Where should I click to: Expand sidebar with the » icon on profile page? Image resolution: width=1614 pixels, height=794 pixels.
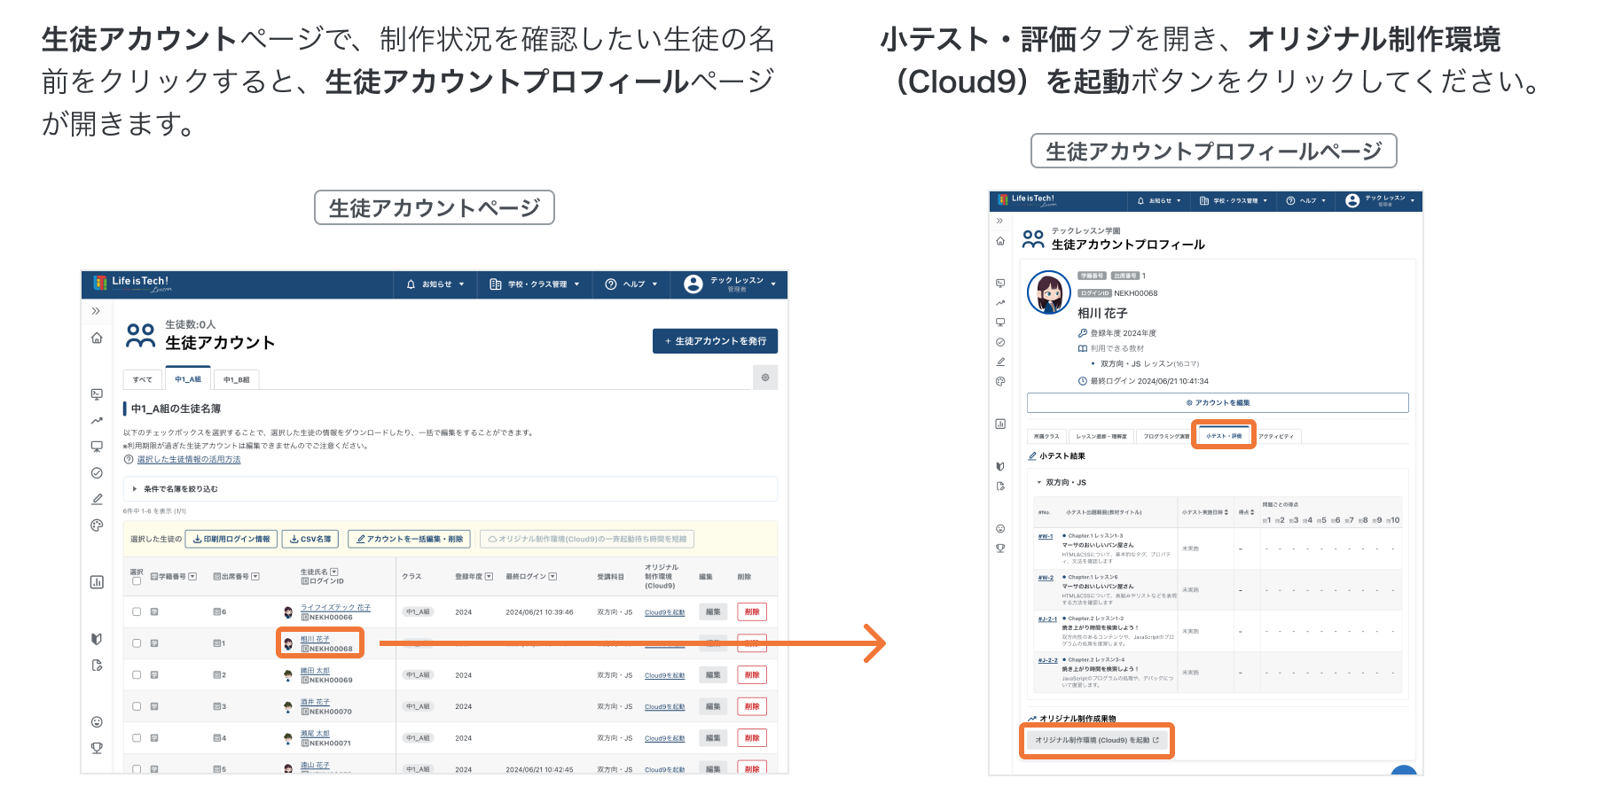(x=1000, y=221)
